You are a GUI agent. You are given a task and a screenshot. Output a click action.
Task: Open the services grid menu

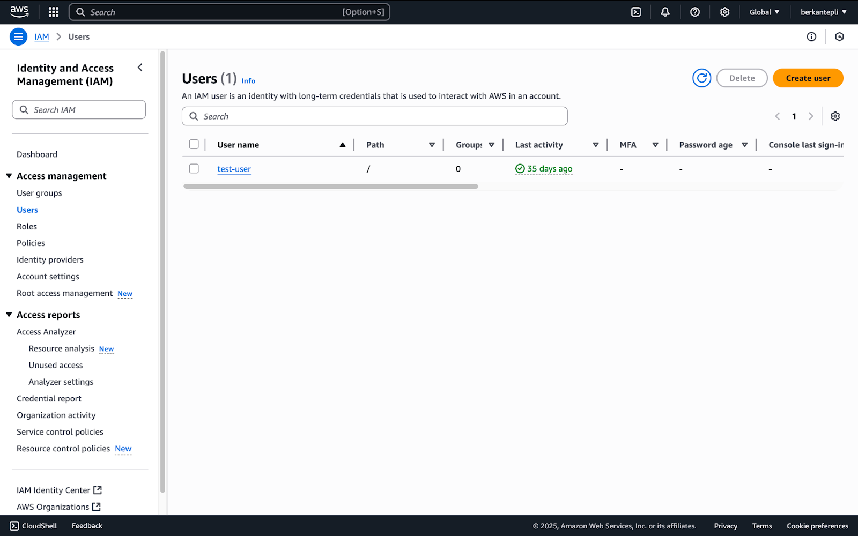coord(54,12)
